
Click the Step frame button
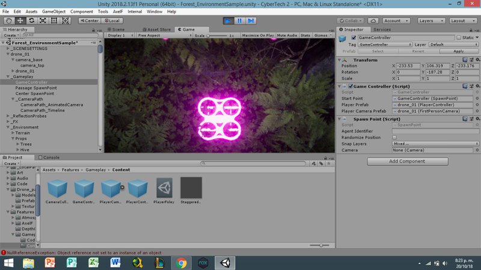251,21
